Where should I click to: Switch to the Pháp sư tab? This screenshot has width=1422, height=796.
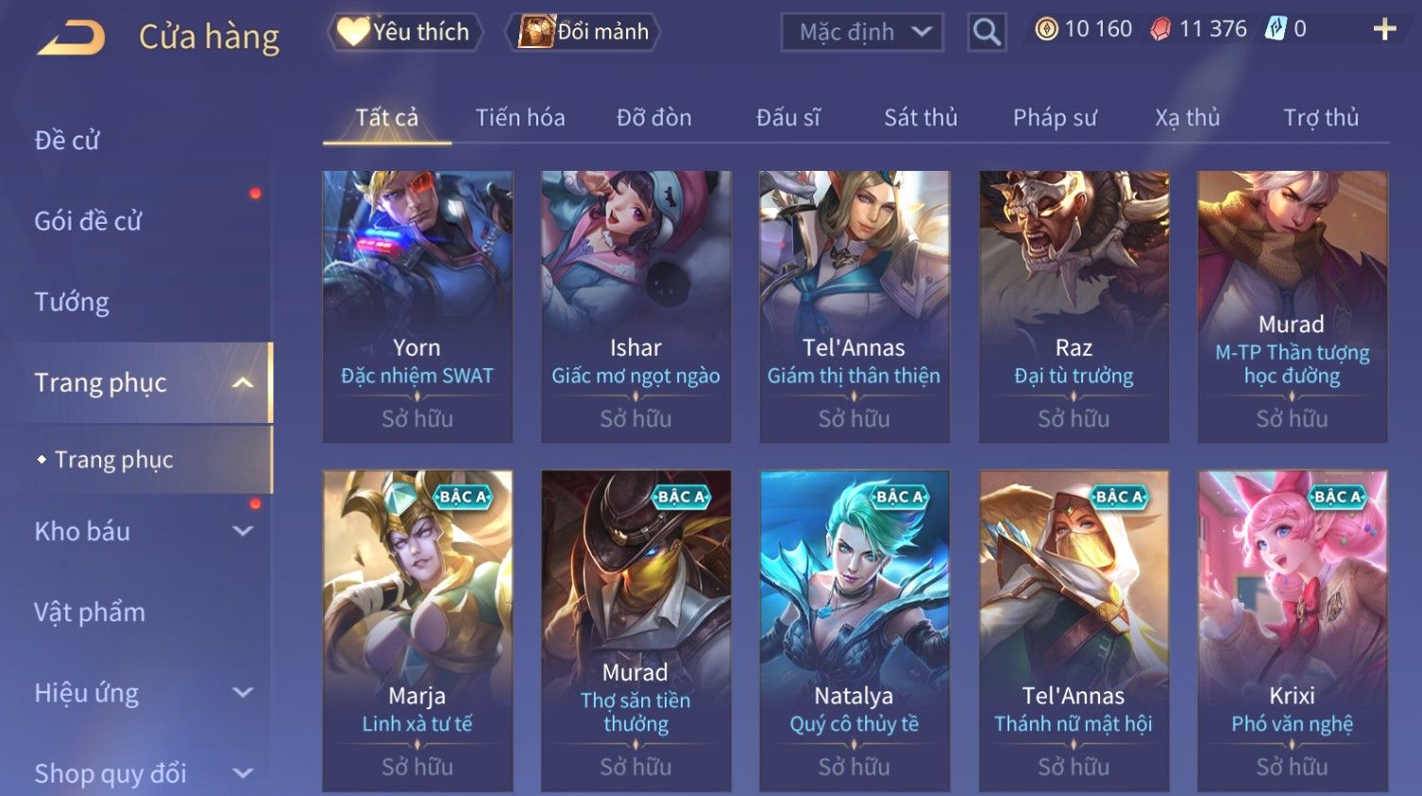1055,117
